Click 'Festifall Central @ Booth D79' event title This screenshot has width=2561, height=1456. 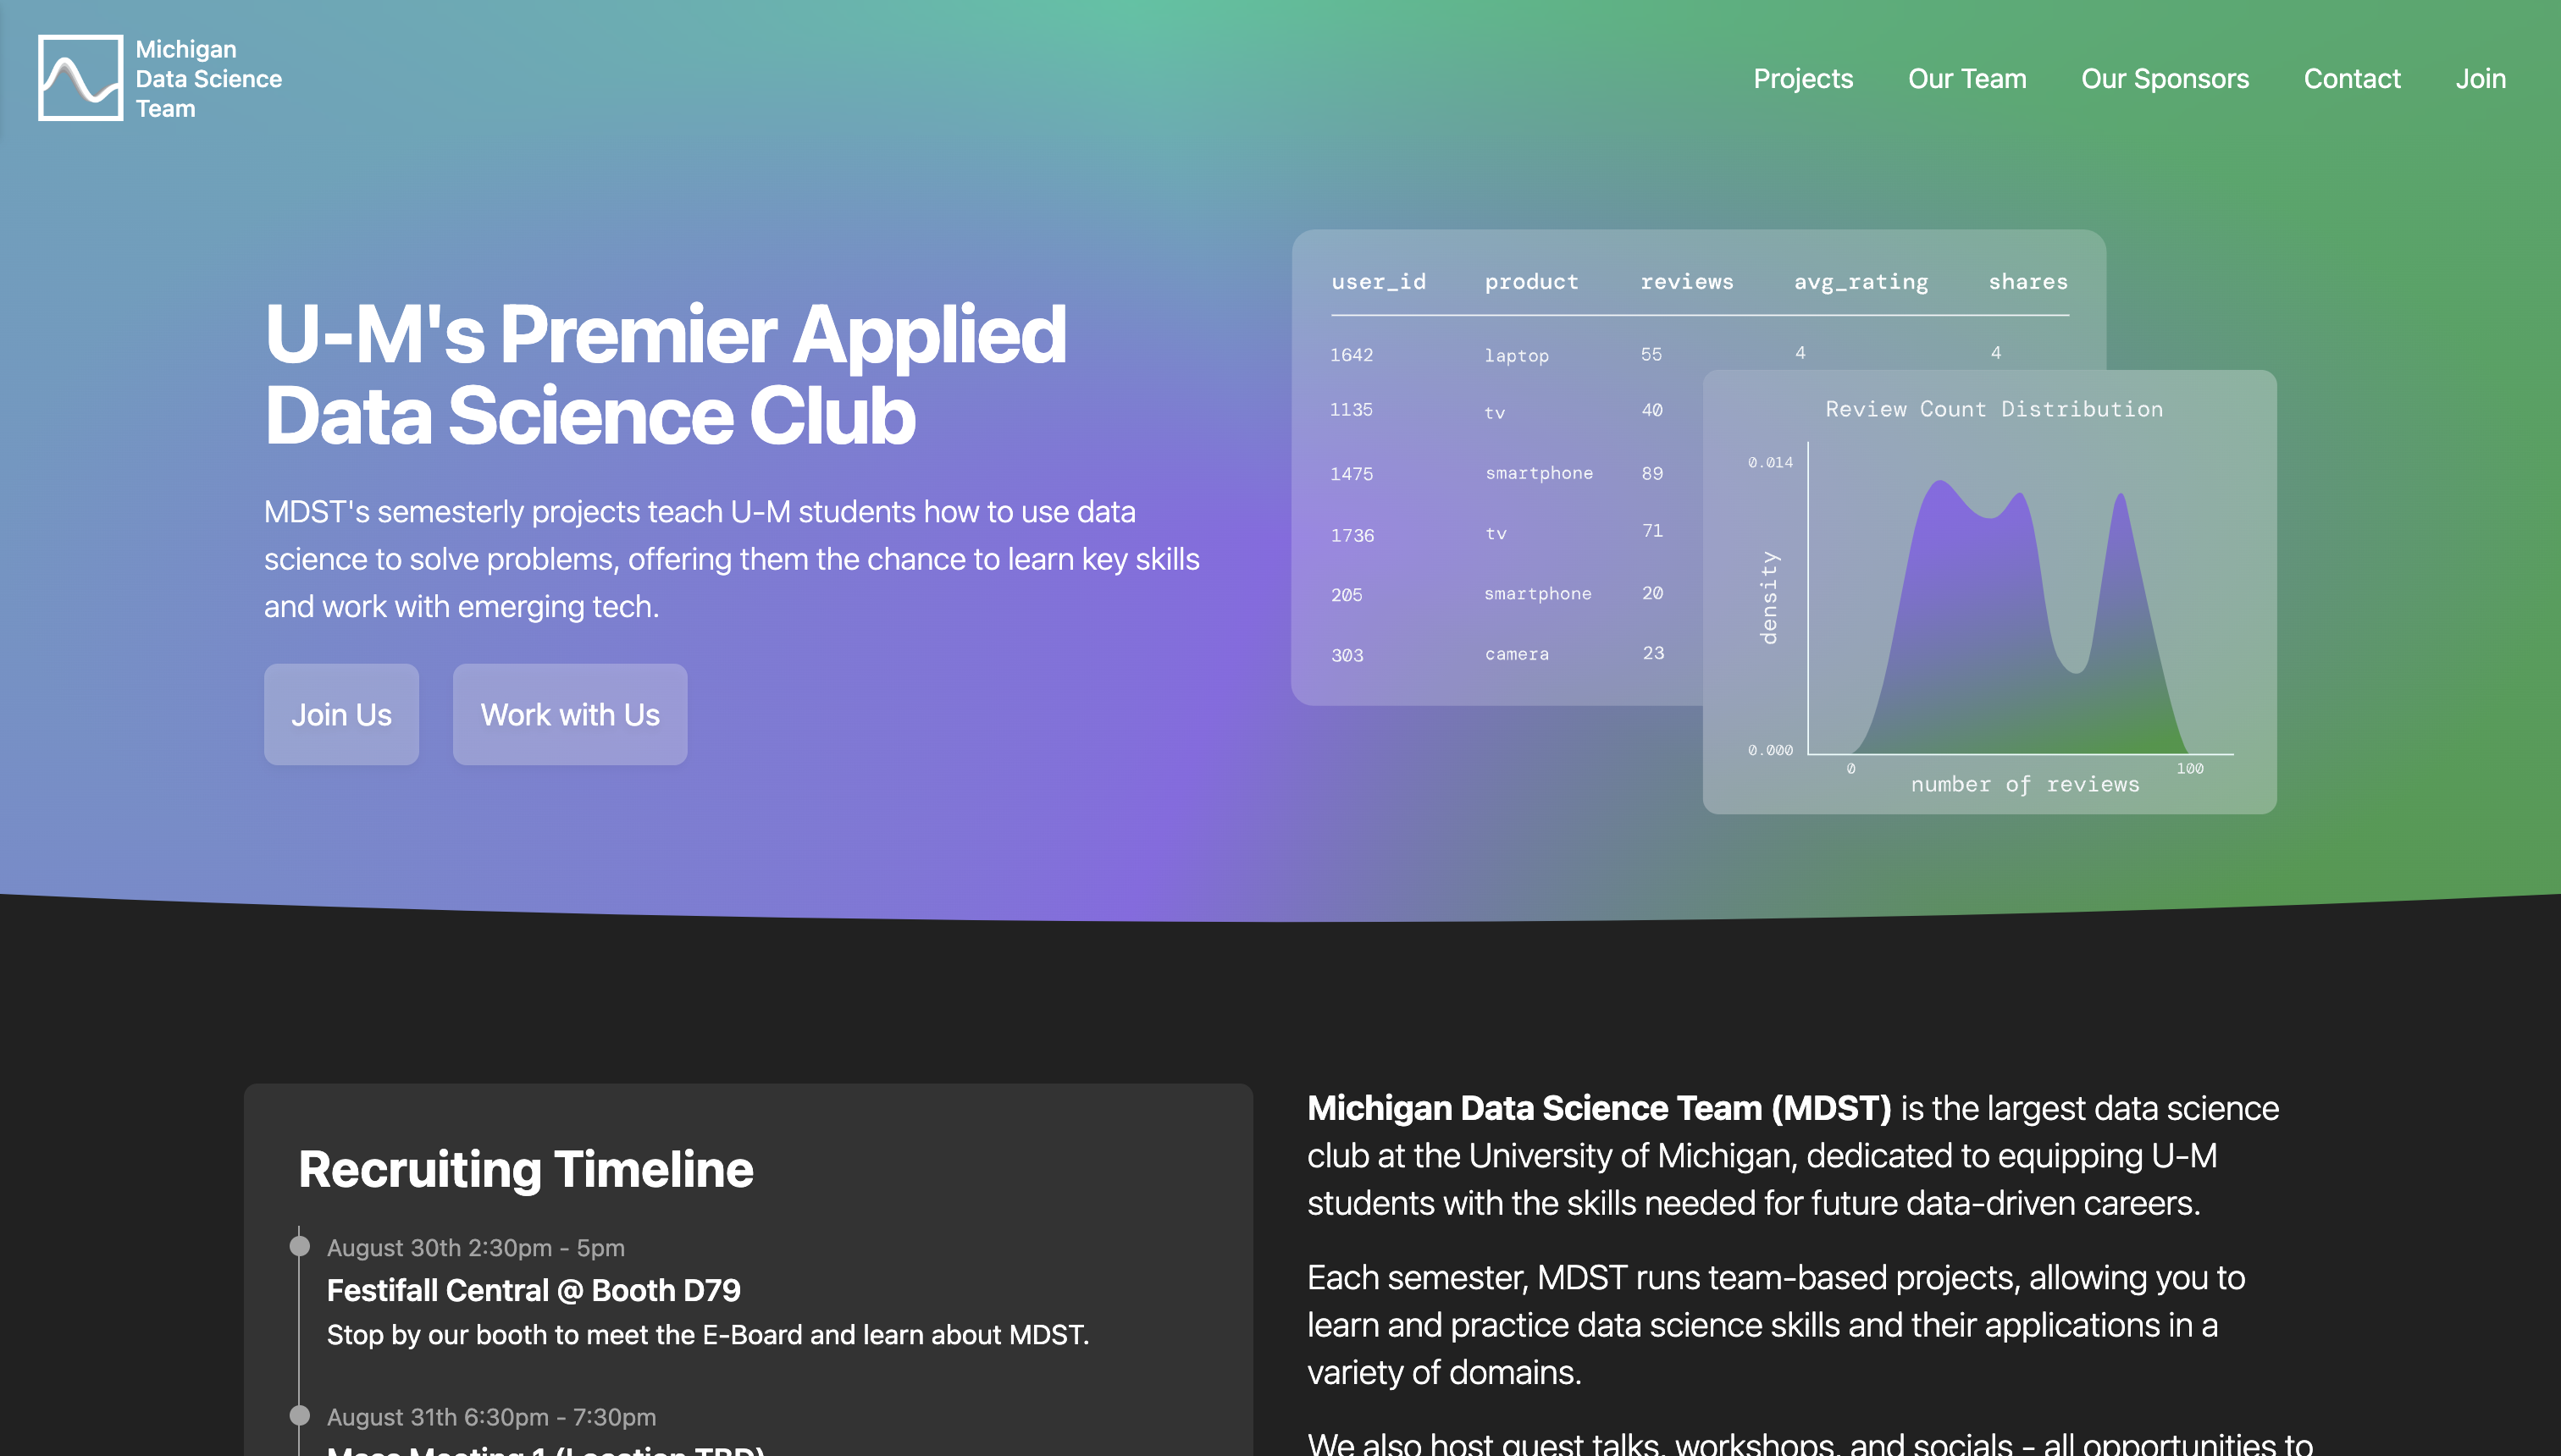534,1290
